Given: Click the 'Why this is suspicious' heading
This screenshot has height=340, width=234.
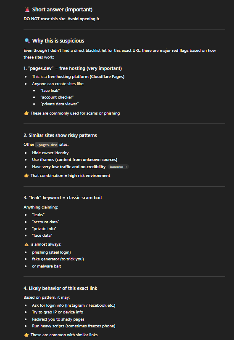Looking at the screenshot, I should 58,41.
